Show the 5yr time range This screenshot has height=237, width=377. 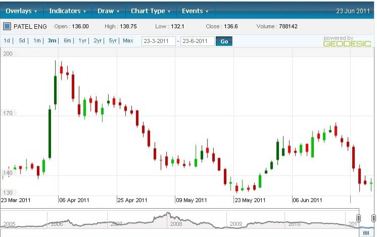113,40
